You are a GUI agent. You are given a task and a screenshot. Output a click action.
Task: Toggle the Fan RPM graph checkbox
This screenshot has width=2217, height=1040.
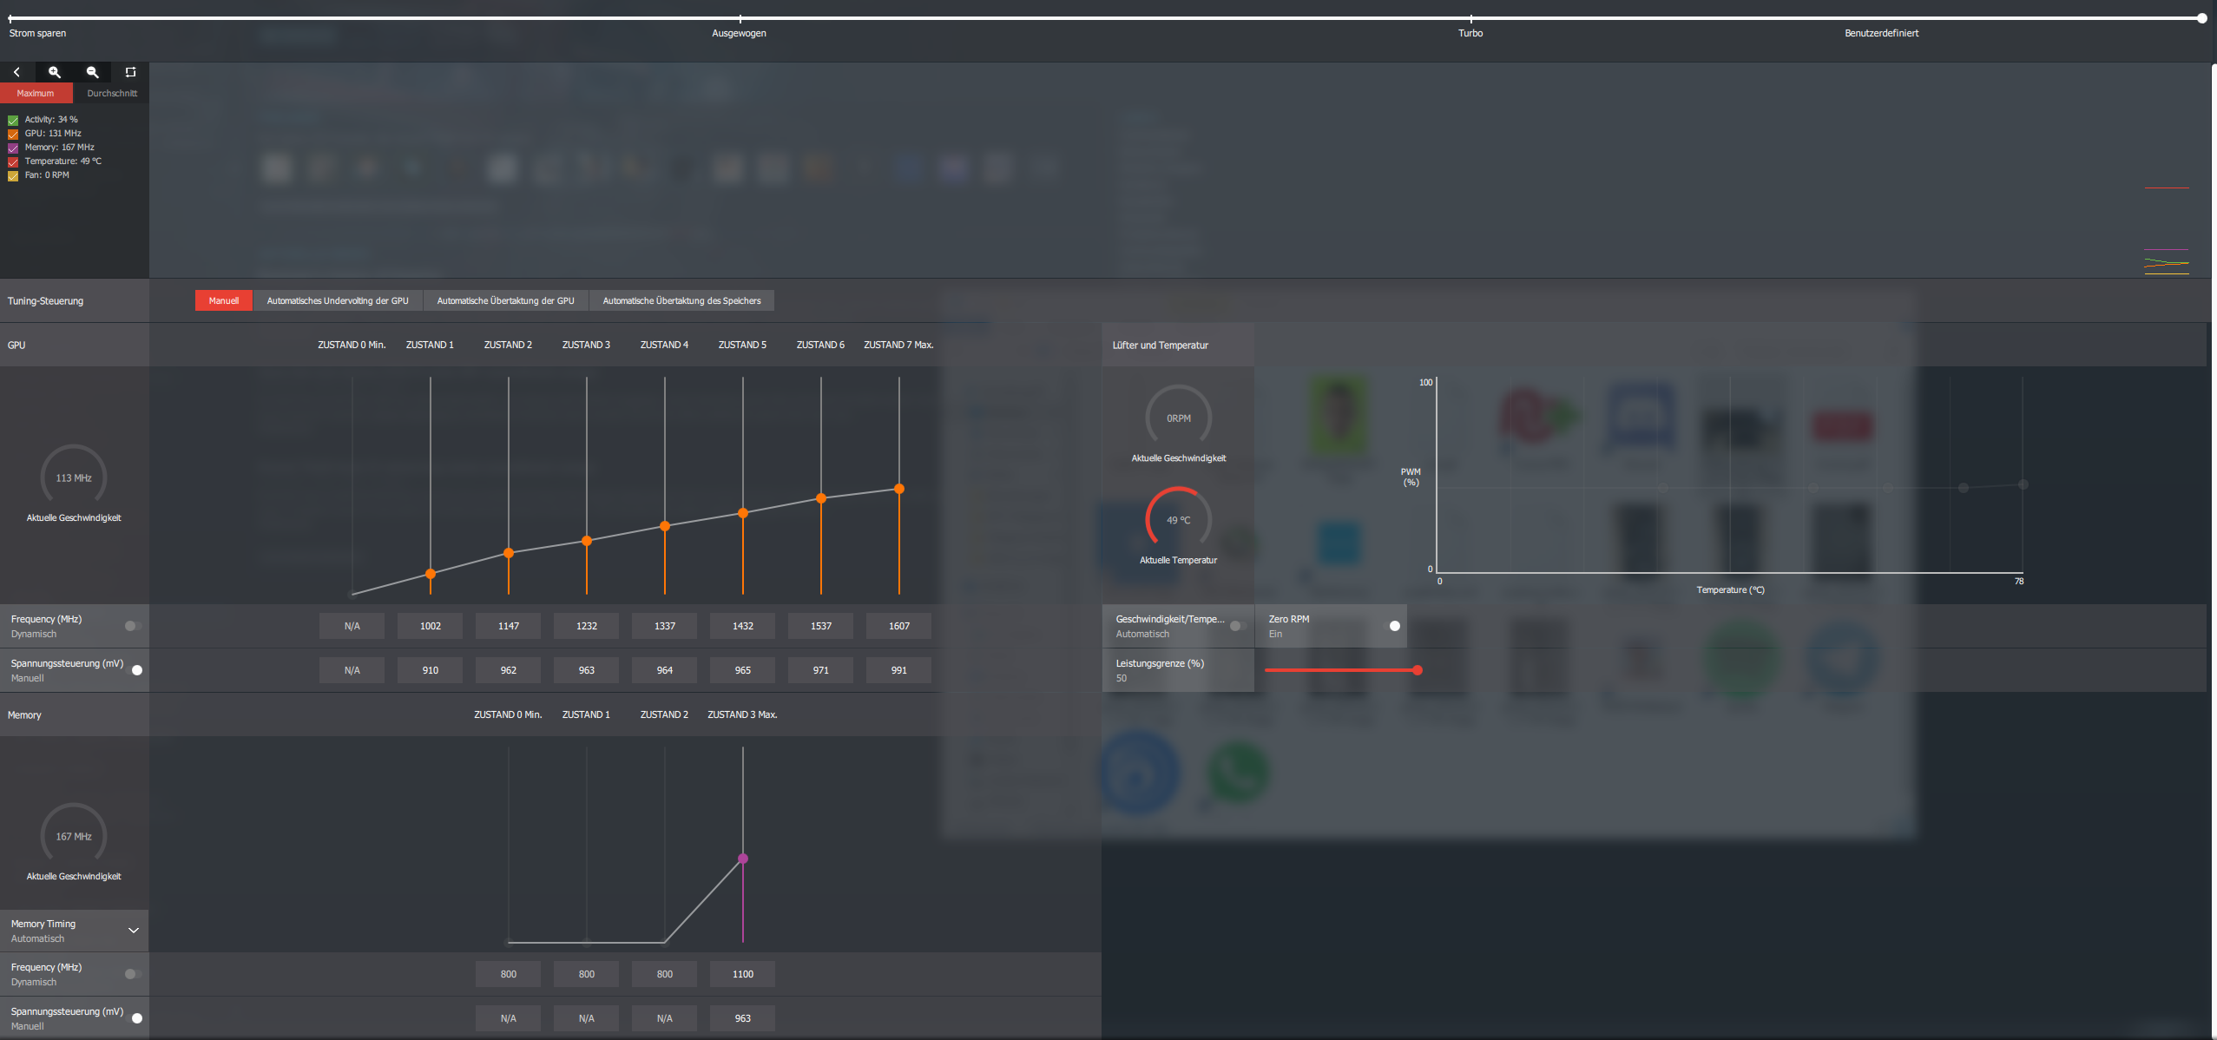13,175
